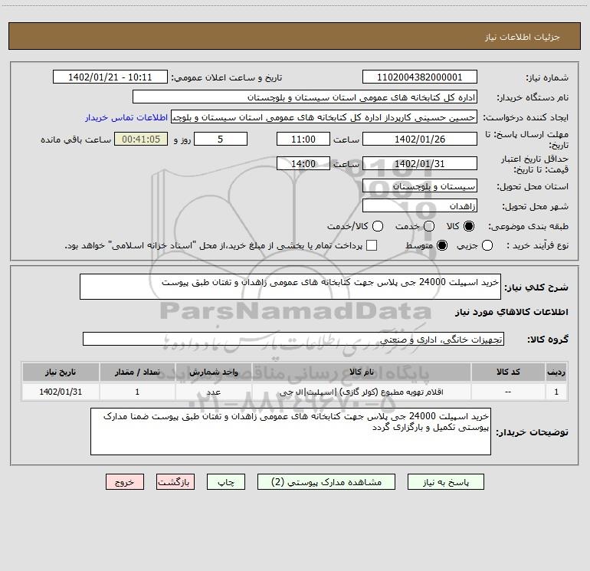Click the item name cell اقلام تهویه مطبوع
Viewport: 590px width, 571px height.
tap(362, 392)
